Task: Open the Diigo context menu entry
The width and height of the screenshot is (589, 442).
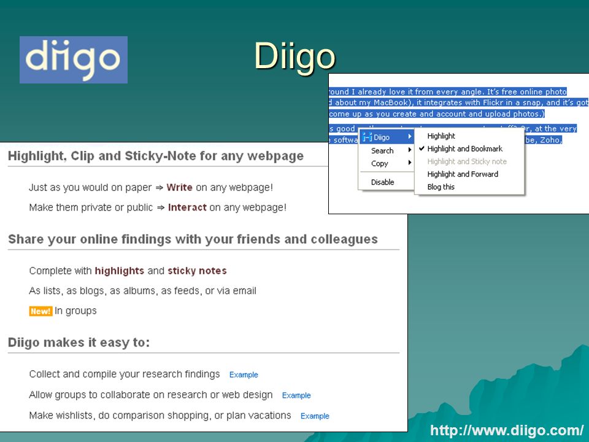Action: (387, 137)
